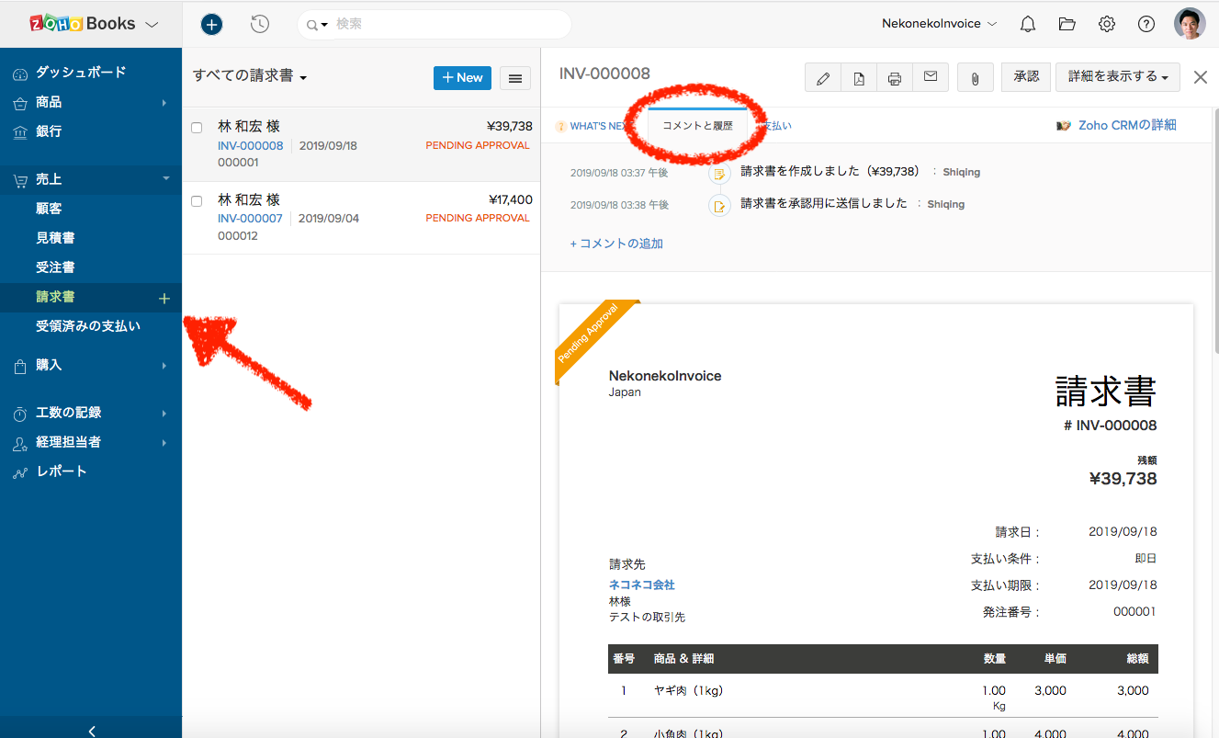Open the 詳細を表示する dropdown
1219x738 pixels.
[x=1118, y=77]
